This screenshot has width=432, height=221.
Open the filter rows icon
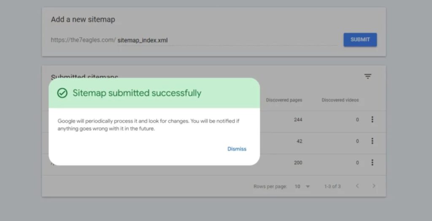coord(368,76)
